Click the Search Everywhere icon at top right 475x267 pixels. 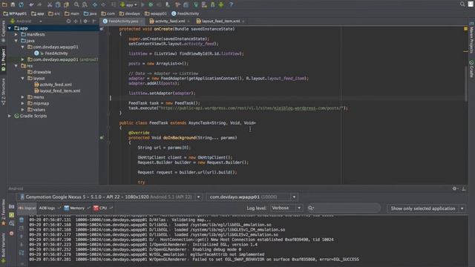(x=462, y=4)
